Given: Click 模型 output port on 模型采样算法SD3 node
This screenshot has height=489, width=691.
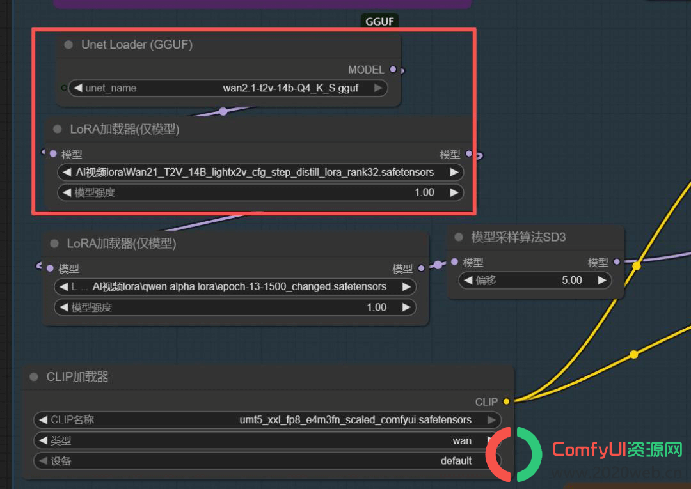Looking at the screenshot, I should coord(617,262).
